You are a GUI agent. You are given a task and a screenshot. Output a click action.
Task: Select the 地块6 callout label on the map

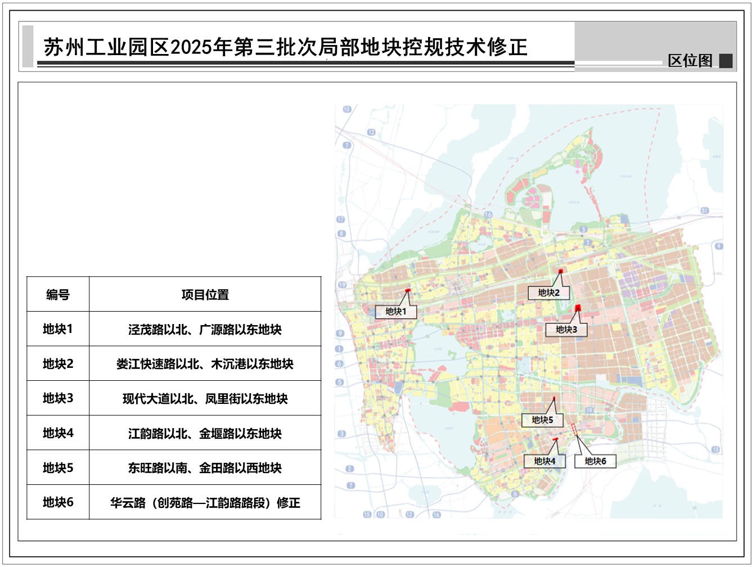[x=595, y=461]
